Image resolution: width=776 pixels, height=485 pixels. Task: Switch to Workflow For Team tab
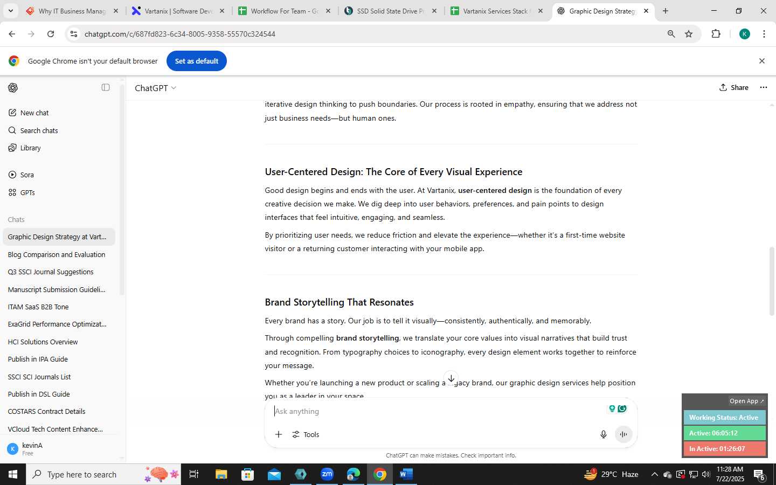284,11
